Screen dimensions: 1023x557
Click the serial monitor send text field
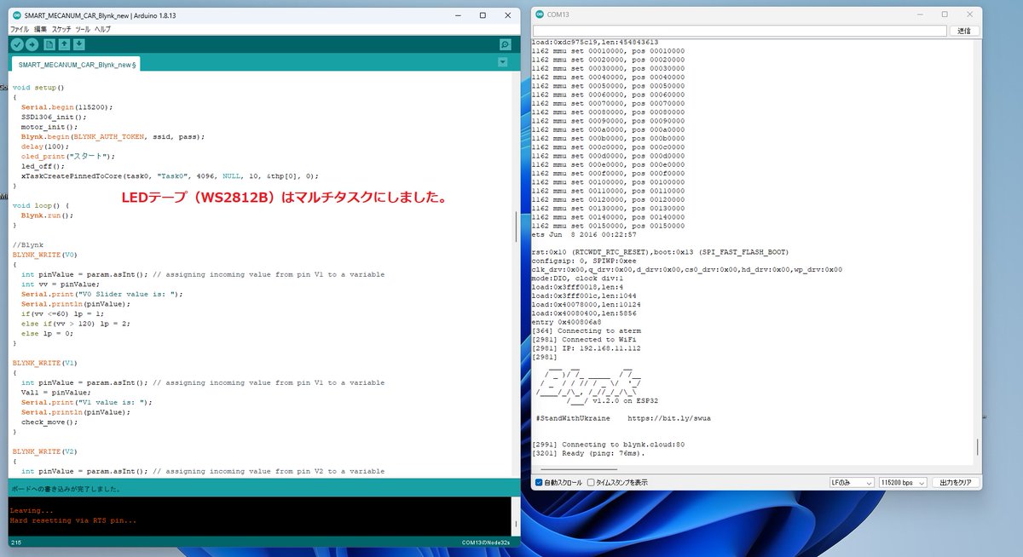click(x=739, y=31)
